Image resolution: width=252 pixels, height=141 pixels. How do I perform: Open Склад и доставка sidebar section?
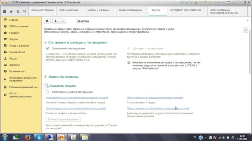click(19, 45)
